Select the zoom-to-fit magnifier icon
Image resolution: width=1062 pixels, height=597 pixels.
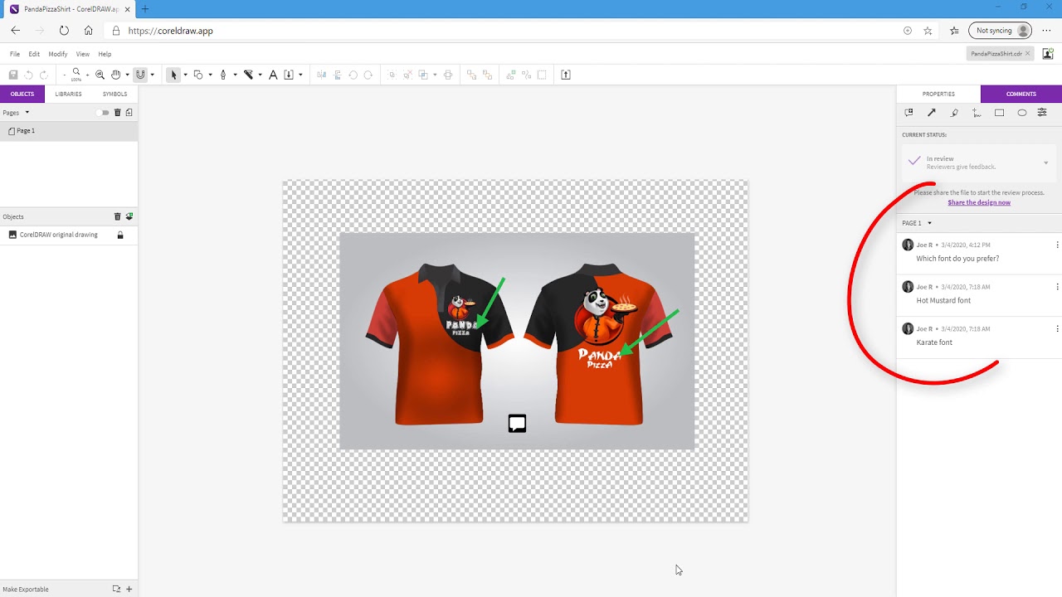point(100,75)
